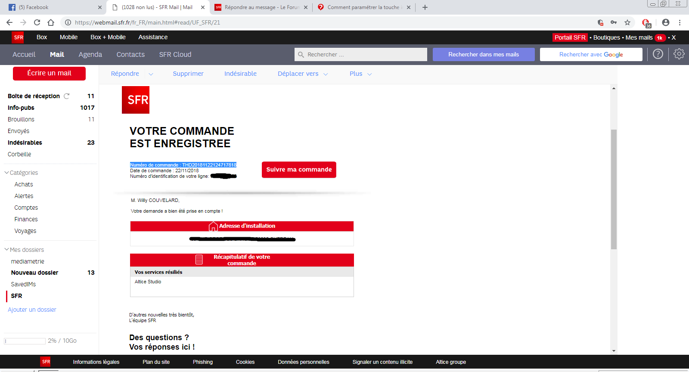The image size is (689, 372).
Task: Click the SFR logo in top bar
Action: tap(18, 37)
